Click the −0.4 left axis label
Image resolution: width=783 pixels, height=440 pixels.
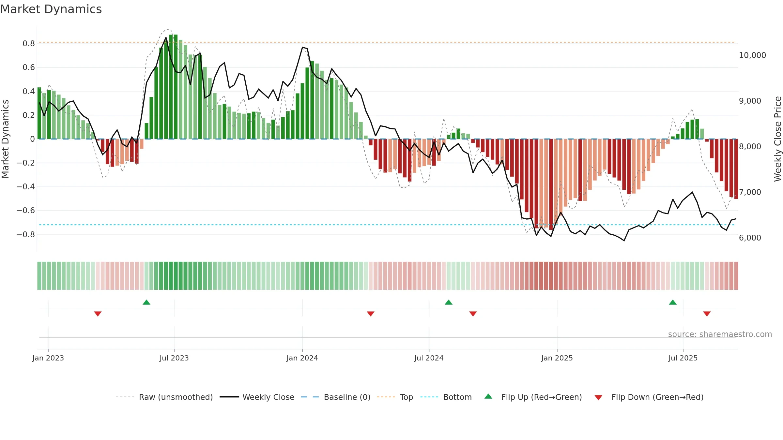tap(26, 187)
